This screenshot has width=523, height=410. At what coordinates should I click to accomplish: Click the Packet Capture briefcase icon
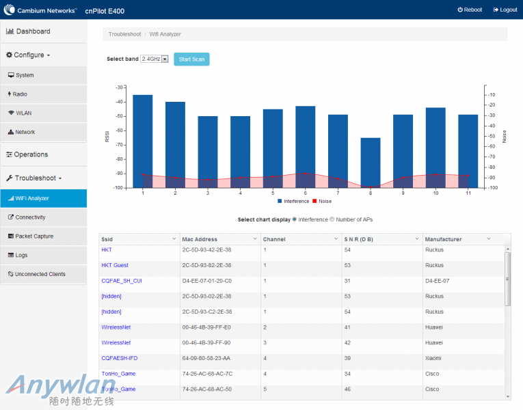[x=10, y=236]
